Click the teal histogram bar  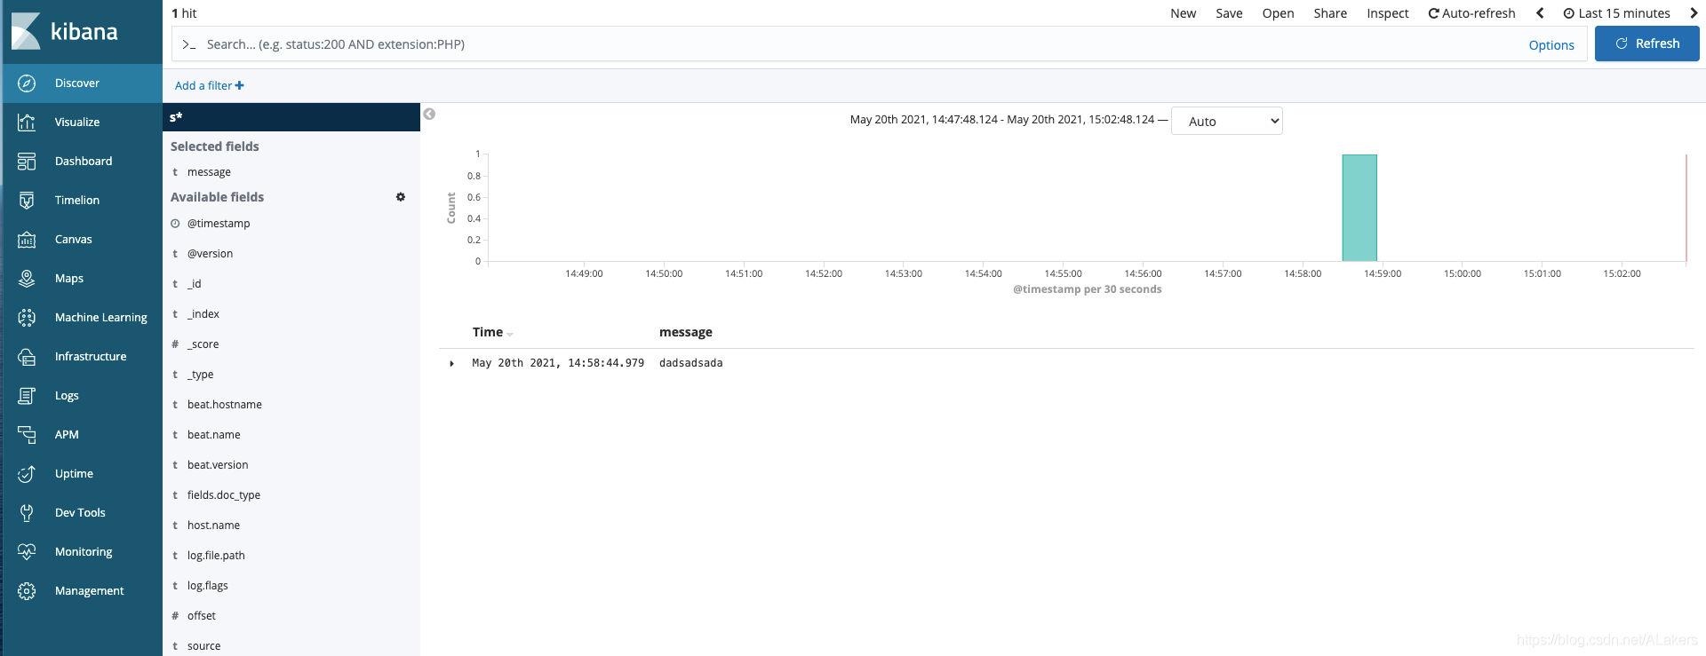tap(1359, 208)
